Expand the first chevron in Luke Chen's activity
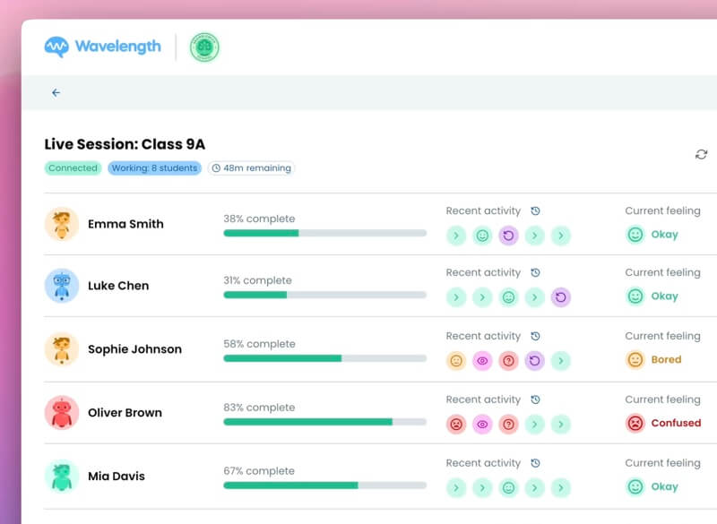Image resolution: width=717 pixels, height=524 pixels. pos(456,296)
